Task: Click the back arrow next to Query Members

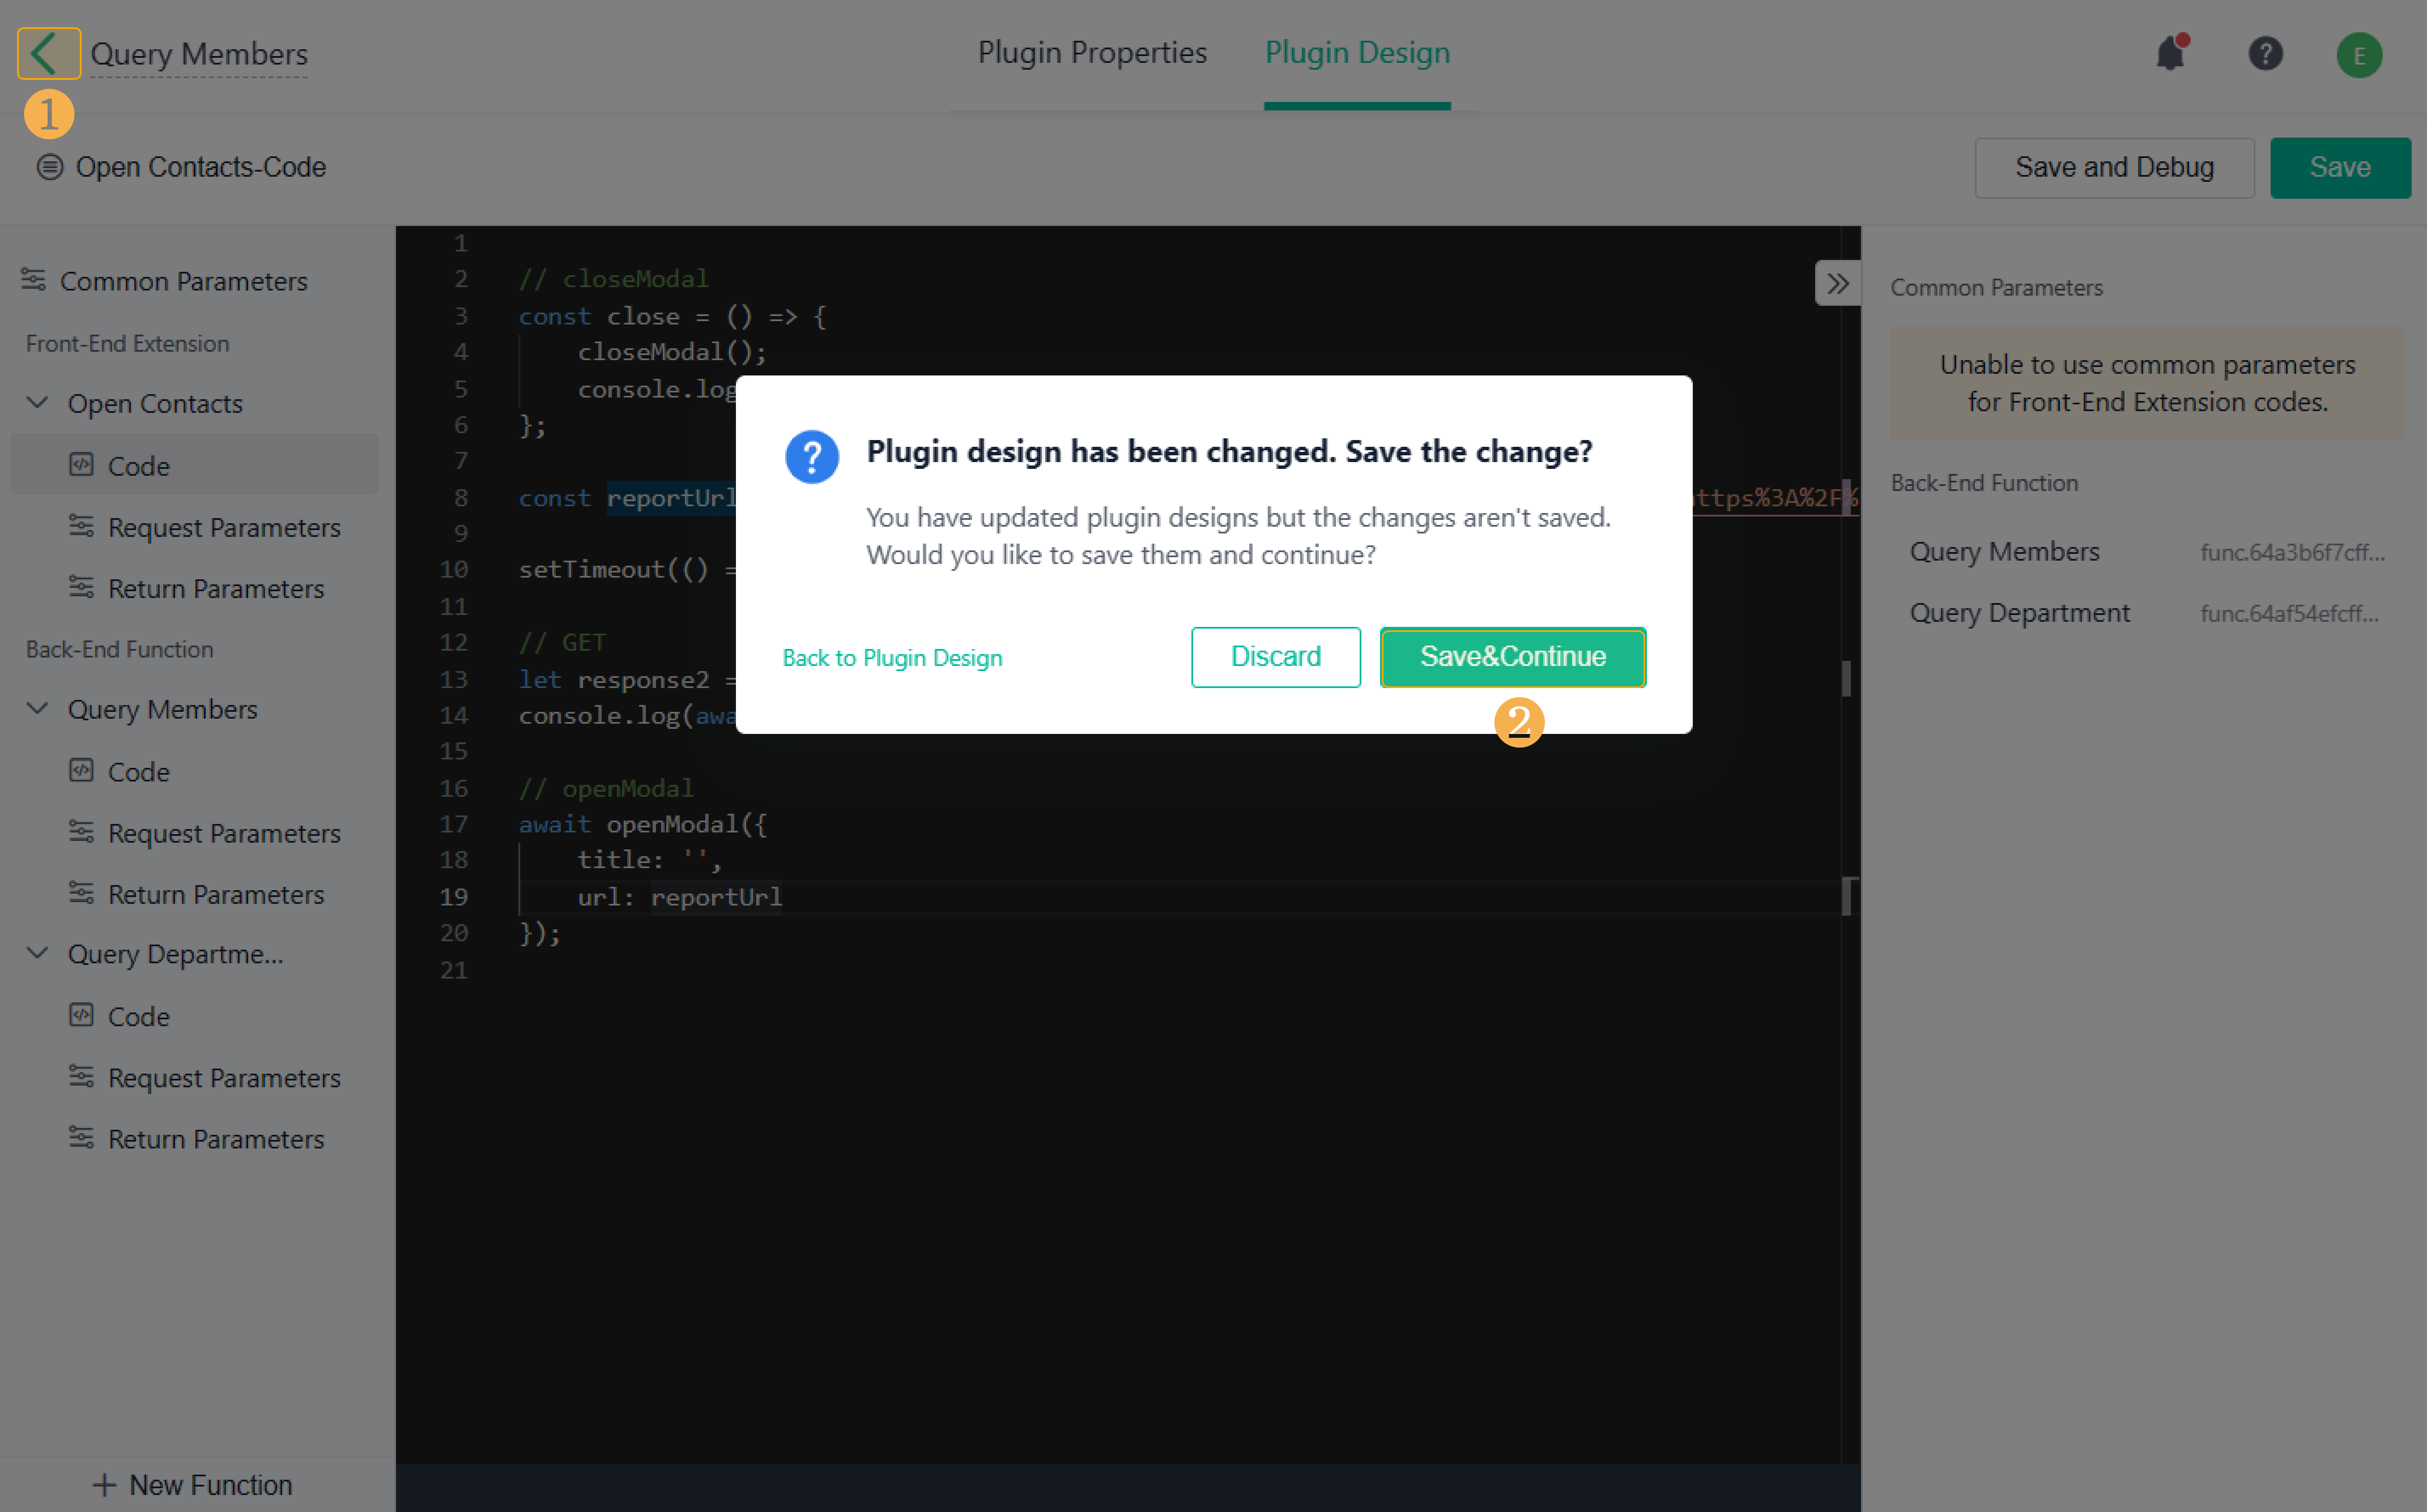Action: point(46,53)
